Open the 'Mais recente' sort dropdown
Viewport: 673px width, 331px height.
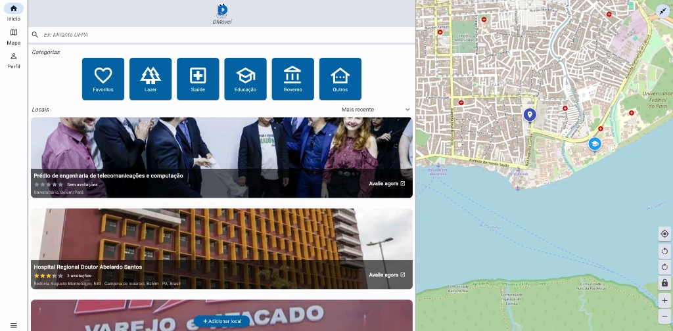(x=376, y=110)
